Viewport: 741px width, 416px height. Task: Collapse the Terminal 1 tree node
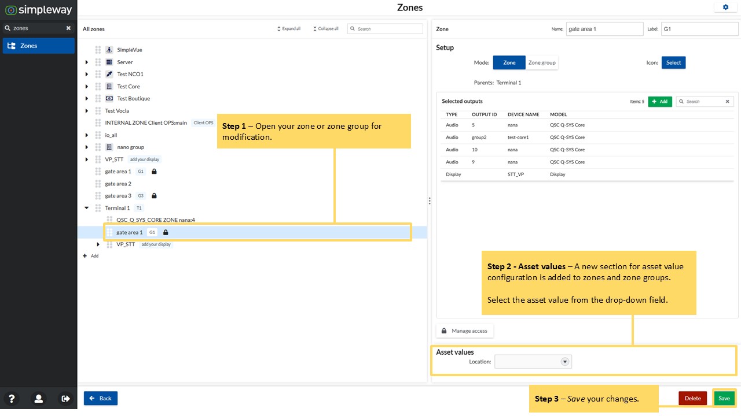pyautogui.click(x=87, y=208)
